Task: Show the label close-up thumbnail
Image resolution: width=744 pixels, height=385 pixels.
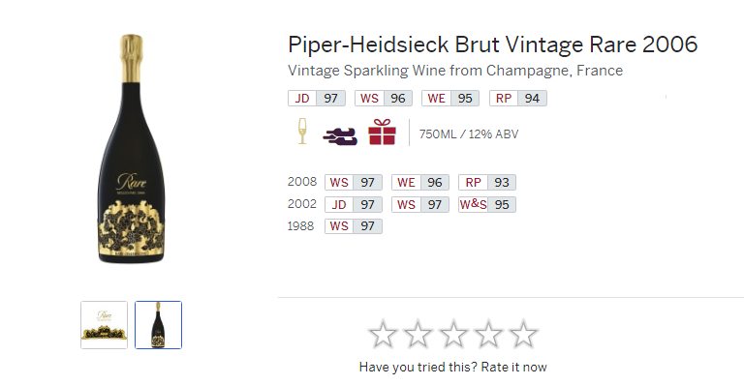Action: (104, 325)
